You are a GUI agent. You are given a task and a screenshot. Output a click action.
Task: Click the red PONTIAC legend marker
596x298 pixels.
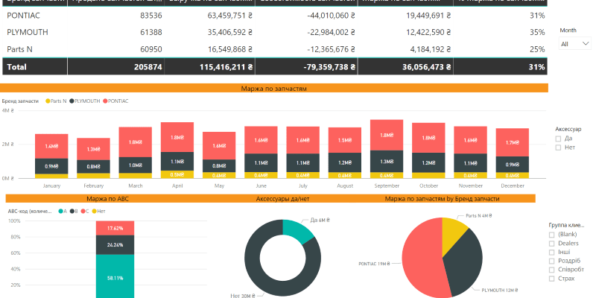pyautogui.click(x=105, y=101)
